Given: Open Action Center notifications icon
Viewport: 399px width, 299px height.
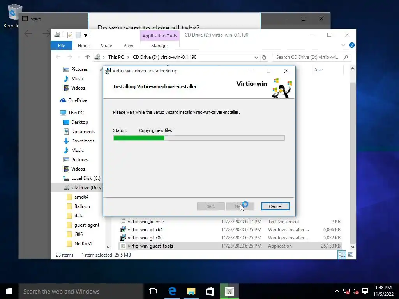Looking at the screenshot, I should [365, 291].
